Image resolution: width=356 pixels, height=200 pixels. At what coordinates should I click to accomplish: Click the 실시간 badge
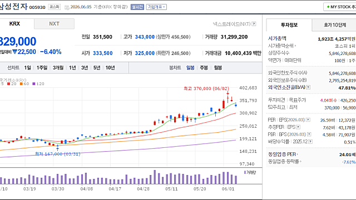(137, 7)
